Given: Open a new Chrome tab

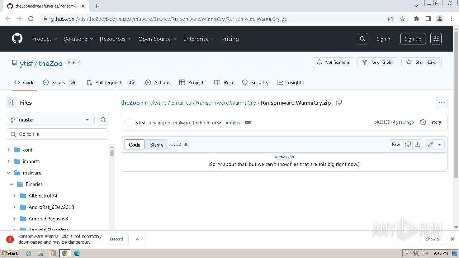Looking at the screenshot, I should (97, 6).
